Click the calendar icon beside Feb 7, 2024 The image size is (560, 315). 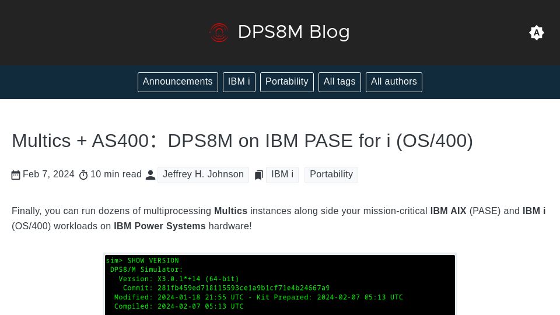tap(16, 175)
